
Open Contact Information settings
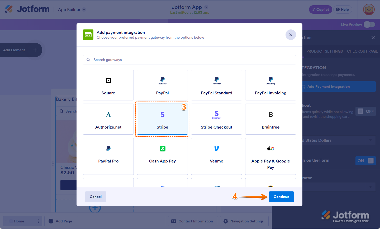[x=193, y=221]
